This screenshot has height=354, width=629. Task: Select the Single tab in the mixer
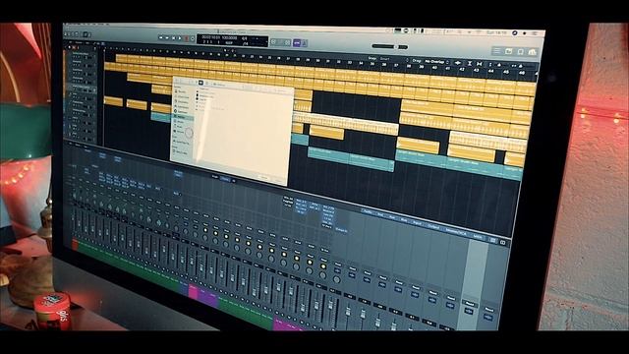point(215,177)
